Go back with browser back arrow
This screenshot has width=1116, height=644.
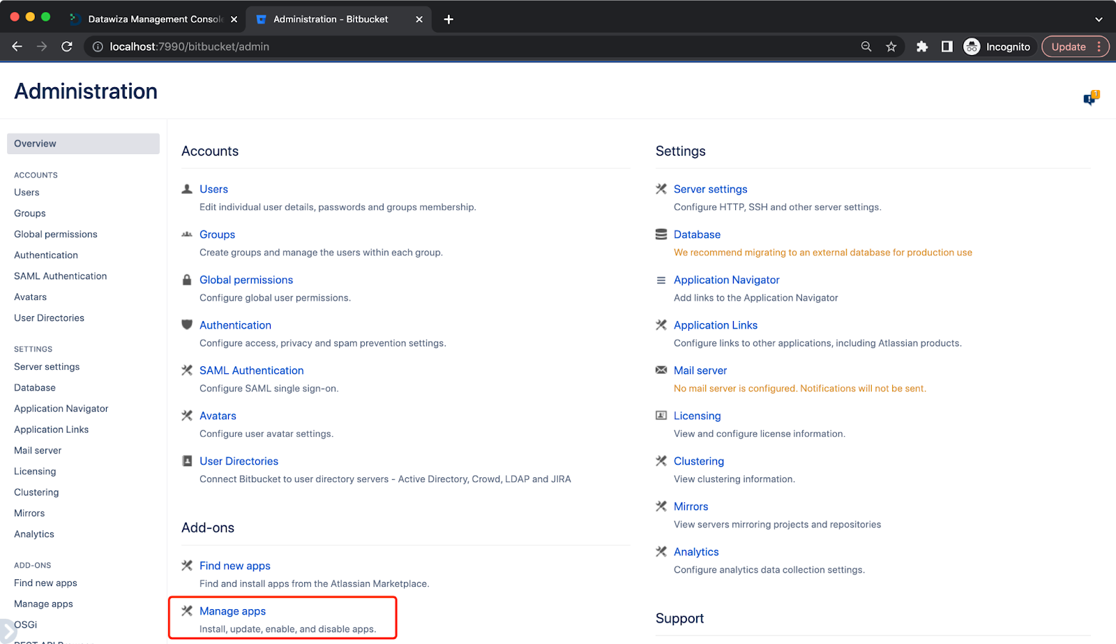(x=17, y=47)
